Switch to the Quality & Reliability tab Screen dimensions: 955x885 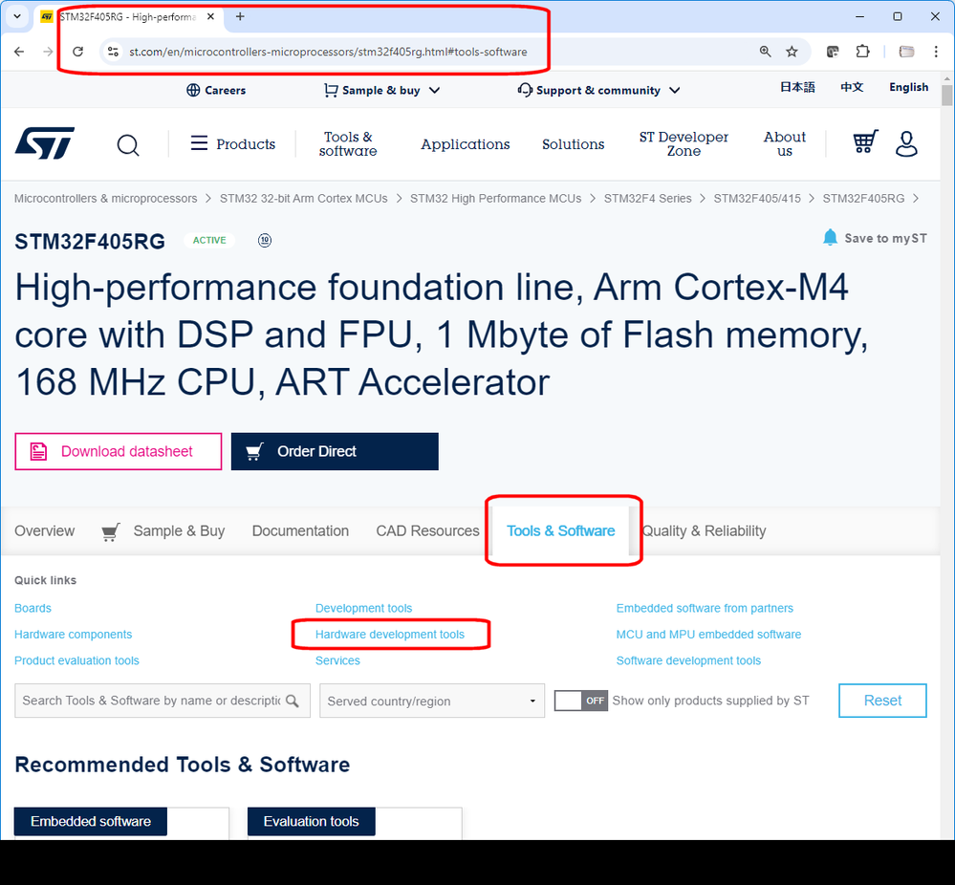coord(705,531)
